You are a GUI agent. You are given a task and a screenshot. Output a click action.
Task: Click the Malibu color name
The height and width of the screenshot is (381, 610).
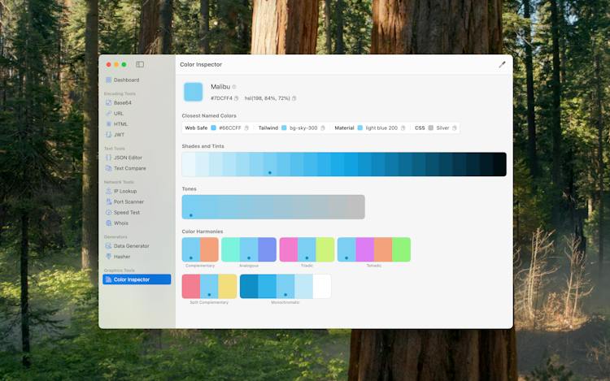220,87
